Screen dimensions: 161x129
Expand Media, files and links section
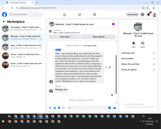(x=138, y=64)
